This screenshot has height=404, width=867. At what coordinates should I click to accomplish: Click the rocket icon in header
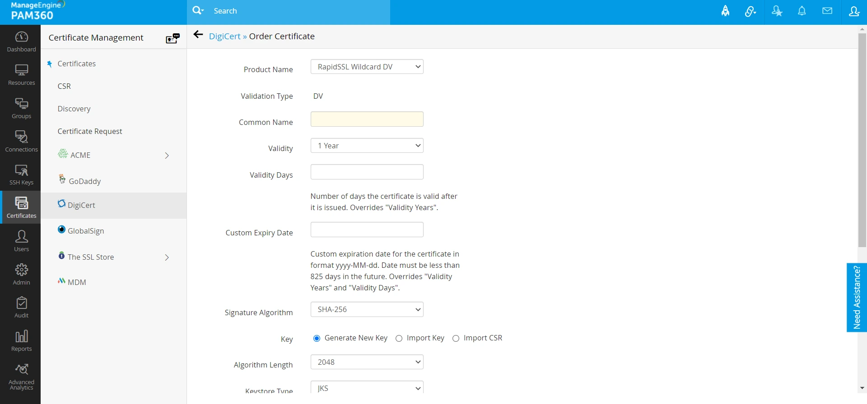pos(725,11)
